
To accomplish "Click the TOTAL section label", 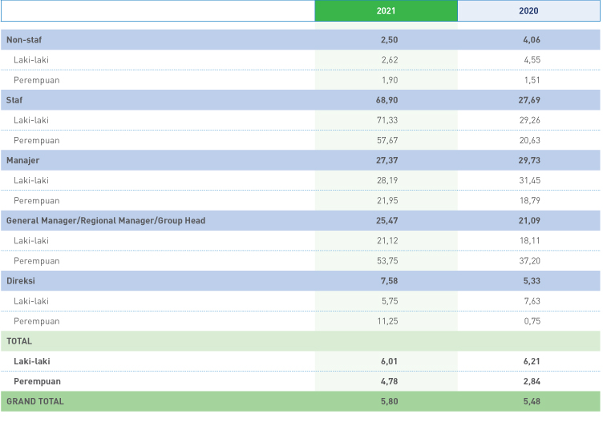I will 19,341.
